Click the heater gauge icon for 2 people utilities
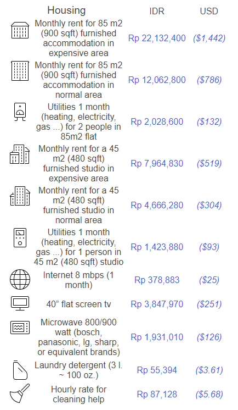This screenshot has width=238, height=410. click(x=20, y=112)
